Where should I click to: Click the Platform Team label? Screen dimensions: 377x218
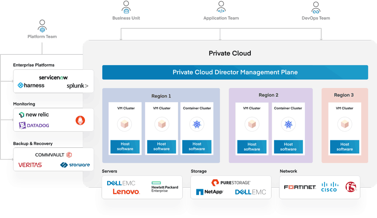point(42,36)
